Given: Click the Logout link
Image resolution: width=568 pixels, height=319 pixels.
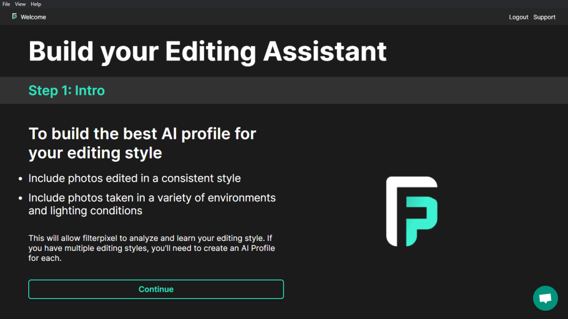Looking at the screenshot, I should (x=519, y=17).
